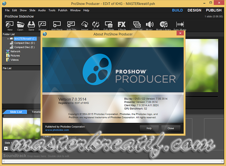The height and width of the screenshot is (166, 226).
Task: Click the horizontal scrollbar left arrow
Action: click(x=4, y=161)
